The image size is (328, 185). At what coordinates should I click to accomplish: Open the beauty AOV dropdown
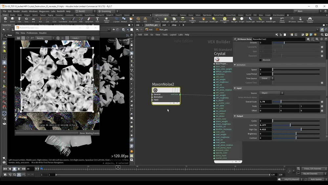(x=45, y=38)
